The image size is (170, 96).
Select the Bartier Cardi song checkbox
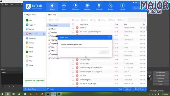pos(73,72)
